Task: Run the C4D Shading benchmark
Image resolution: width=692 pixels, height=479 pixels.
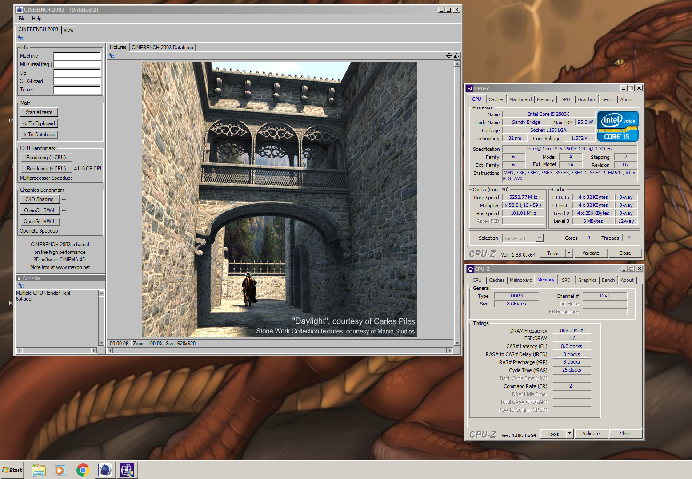Action: click(x=40, y=199)
